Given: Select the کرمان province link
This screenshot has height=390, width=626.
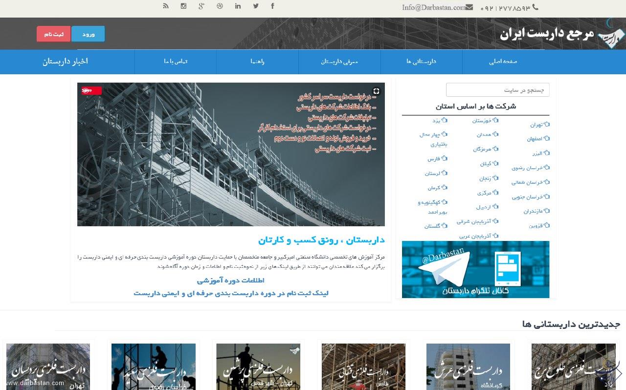Looking at the screenshot, I should (437, 188).
